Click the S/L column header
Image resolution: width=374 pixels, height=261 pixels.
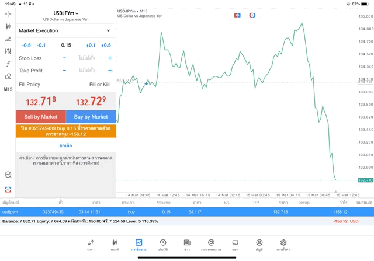click(227, 203)
